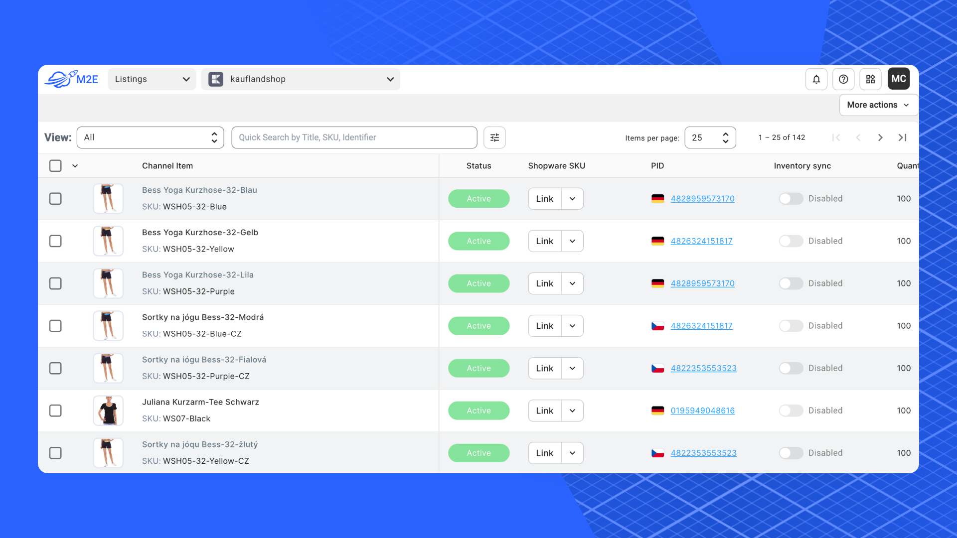Screen dimensions: 957x538
Task: Click the Kaufland shop icon in header
Action: (216, 79)
